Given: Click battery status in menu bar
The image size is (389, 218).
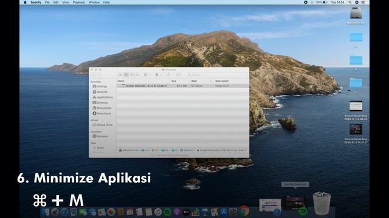Looking at the screenshot, I should [x=322, y=2].
